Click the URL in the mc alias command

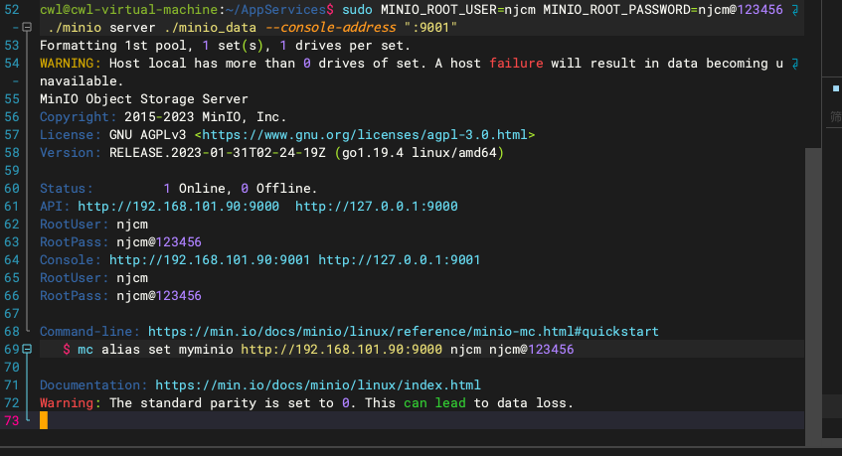coord(342,350)
